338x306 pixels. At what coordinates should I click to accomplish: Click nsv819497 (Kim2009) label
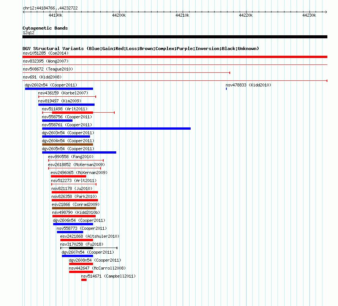60,101
